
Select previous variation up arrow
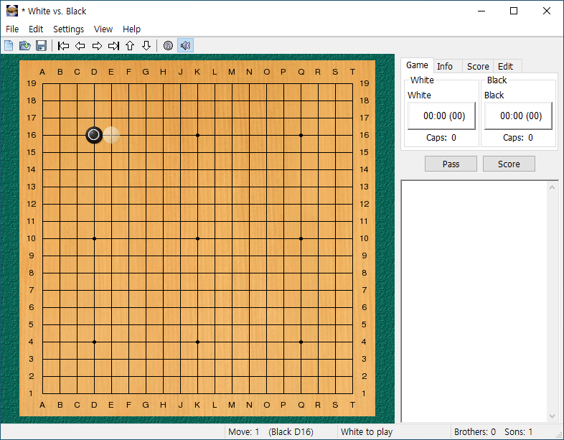(130, 46)
